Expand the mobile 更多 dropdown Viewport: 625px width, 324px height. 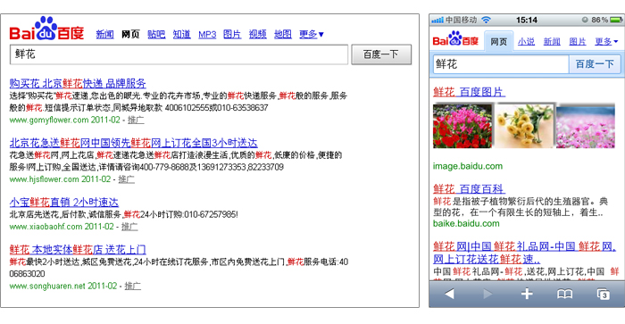pyautogui.click(x=606, y=41)
